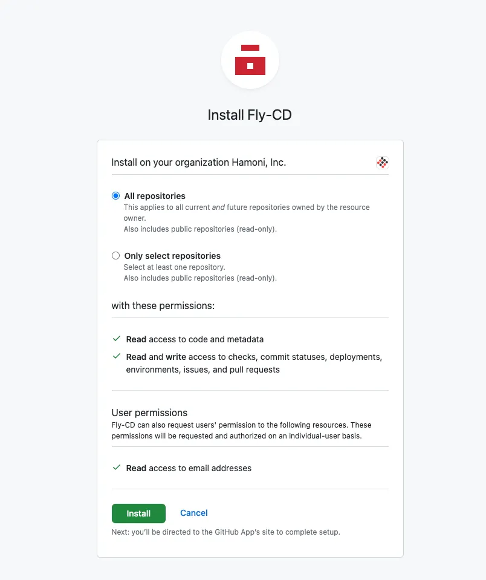Click the pixelated avatar at the card header

(382, 162)
